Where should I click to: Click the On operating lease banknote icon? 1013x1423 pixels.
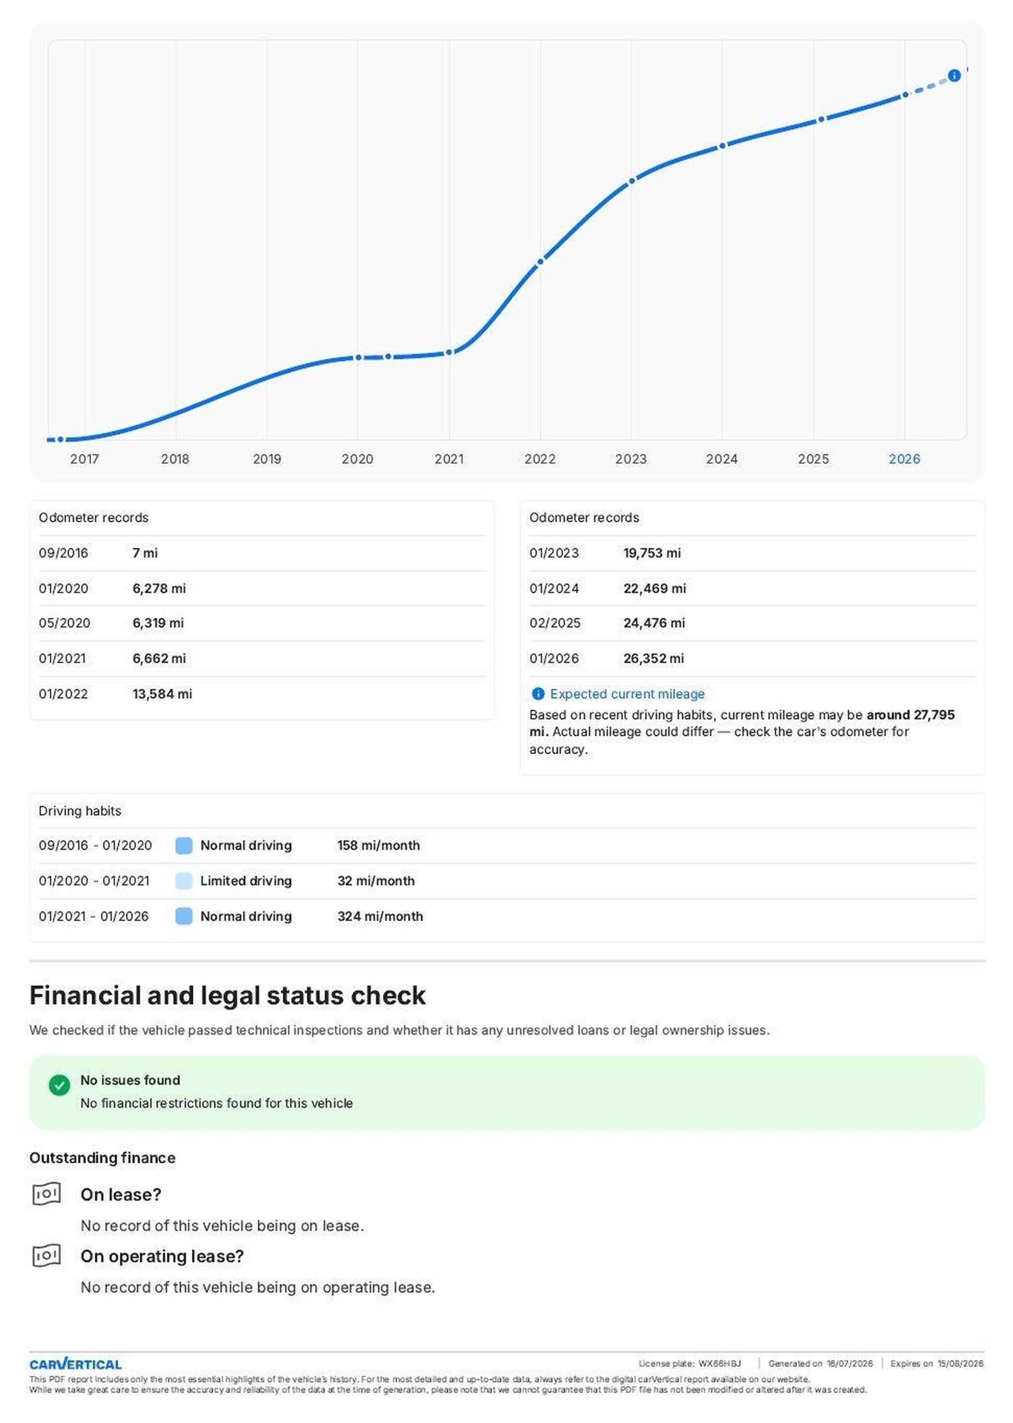coord(46,1255)
